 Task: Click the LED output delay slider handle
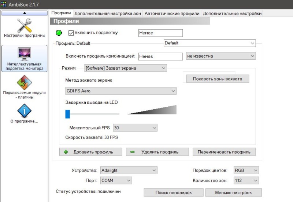(x=67, y=114)
